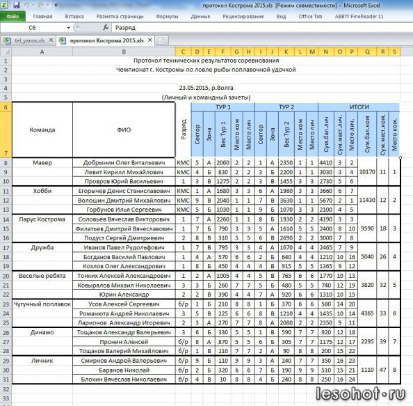Viewport: 413px width, 406px height.
Task: Select the cell Добрынин Олег Витальевич
Action: (124, 163)
